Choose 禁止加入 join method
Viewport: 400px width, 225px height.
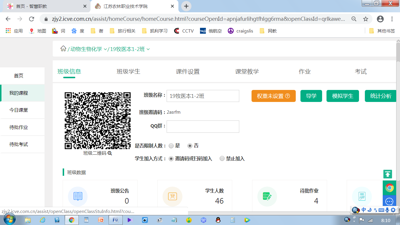click(222, 158)
